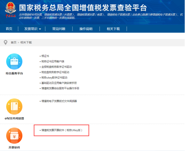Open 增值税发票综合服务平台操作手册 link
185x151 pixels.
60,88
